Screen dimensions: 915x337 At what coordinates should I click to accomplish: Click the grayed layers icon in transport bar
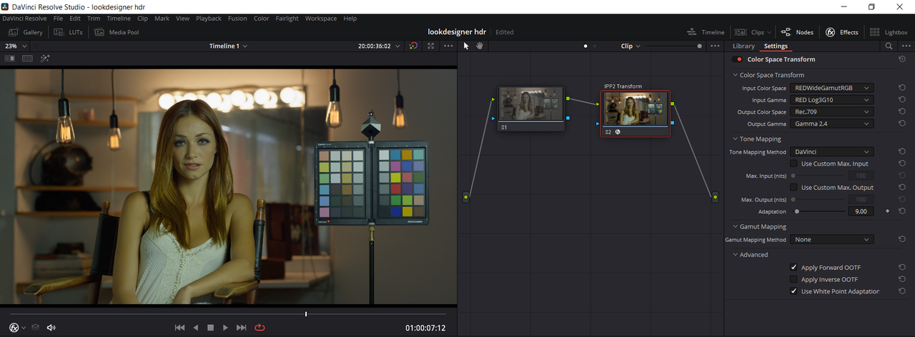click(35, 328)
